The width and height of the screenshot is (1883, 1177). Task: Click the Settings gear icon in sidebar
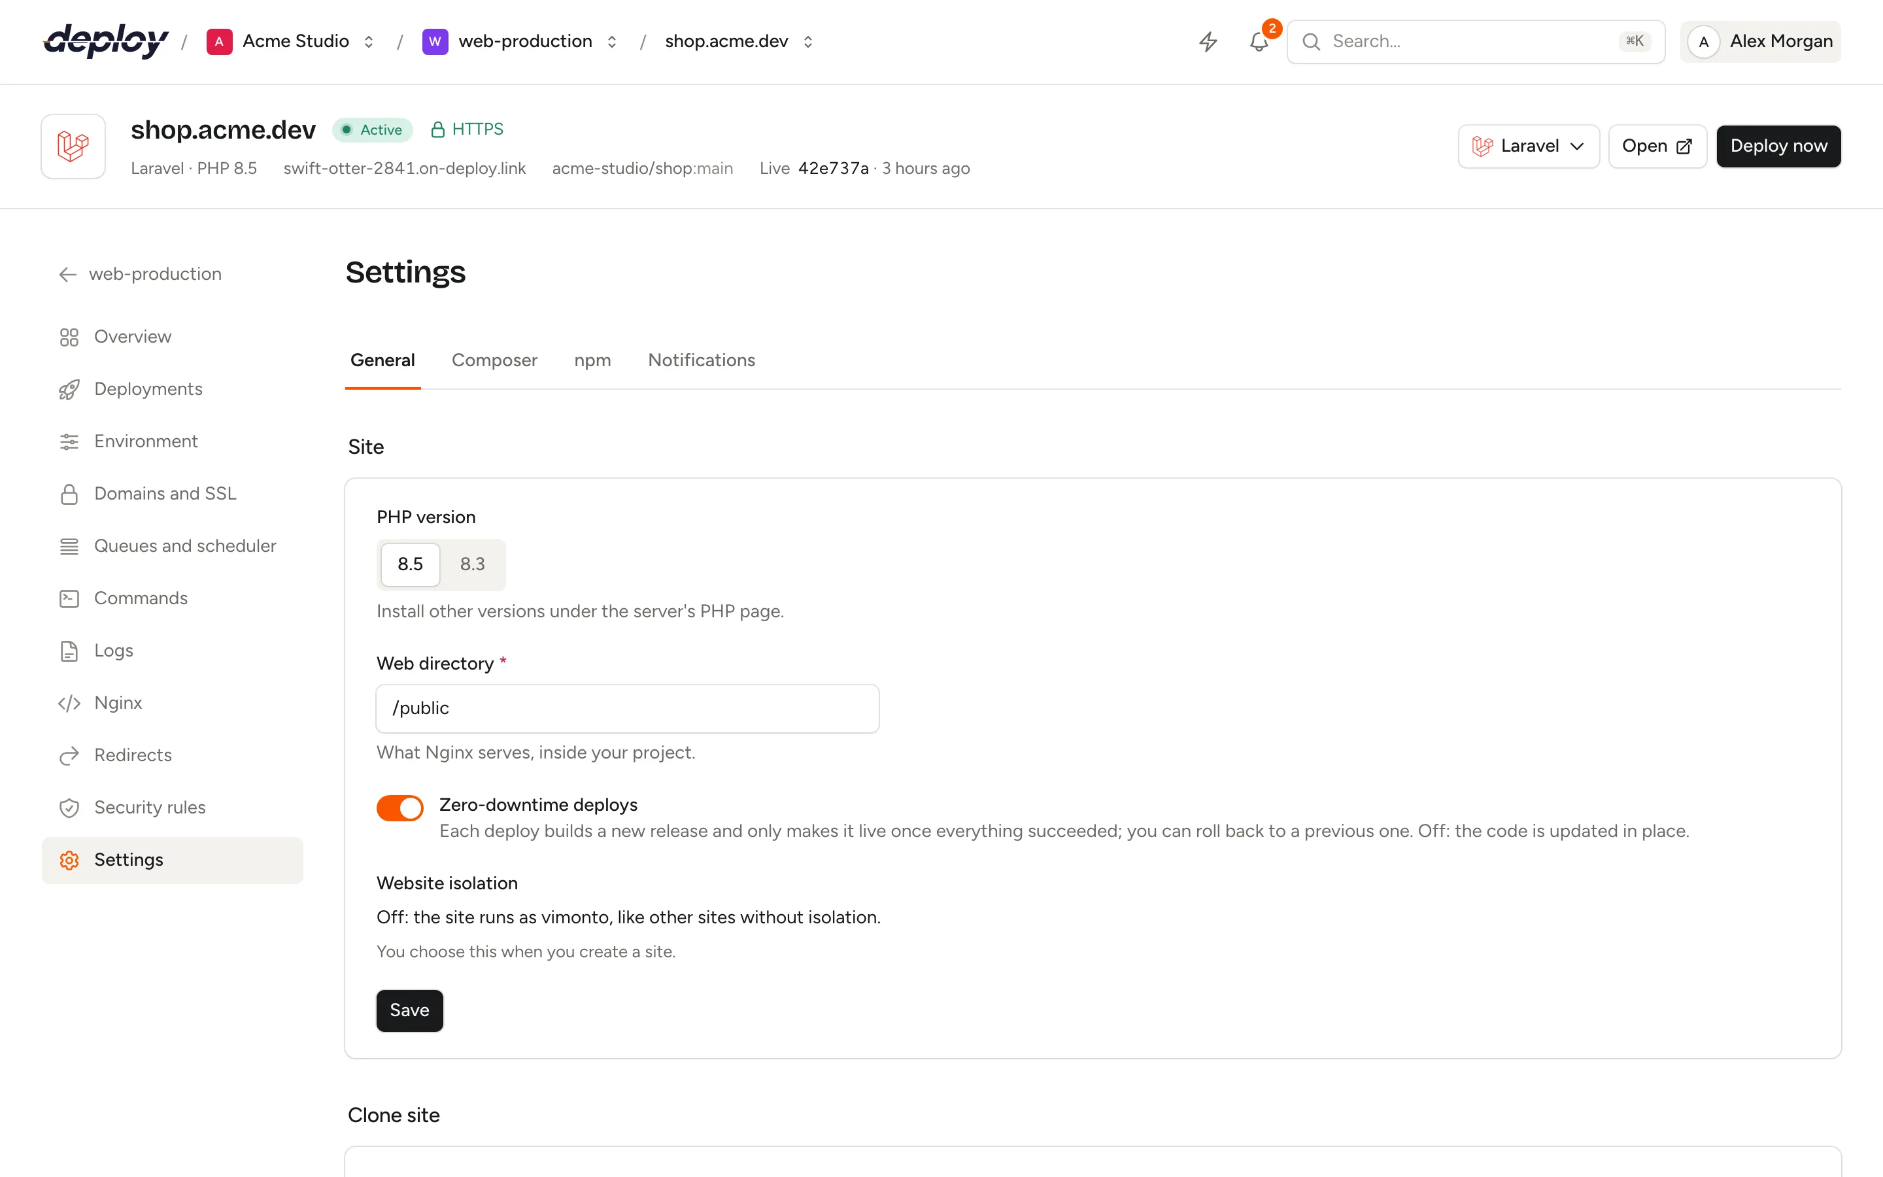(x=69, y=860)
